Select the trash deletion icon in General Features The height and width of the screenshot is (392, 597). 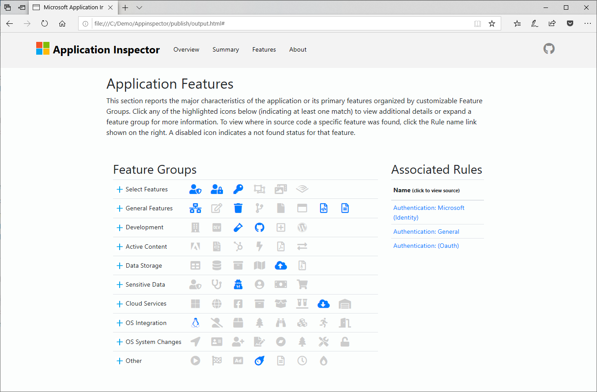(x=238, y=208)
